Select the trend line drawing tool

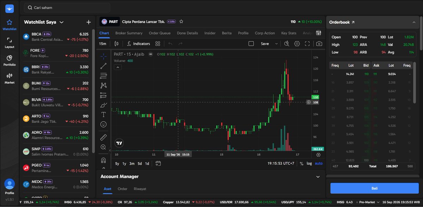click(x=103, y=66)
